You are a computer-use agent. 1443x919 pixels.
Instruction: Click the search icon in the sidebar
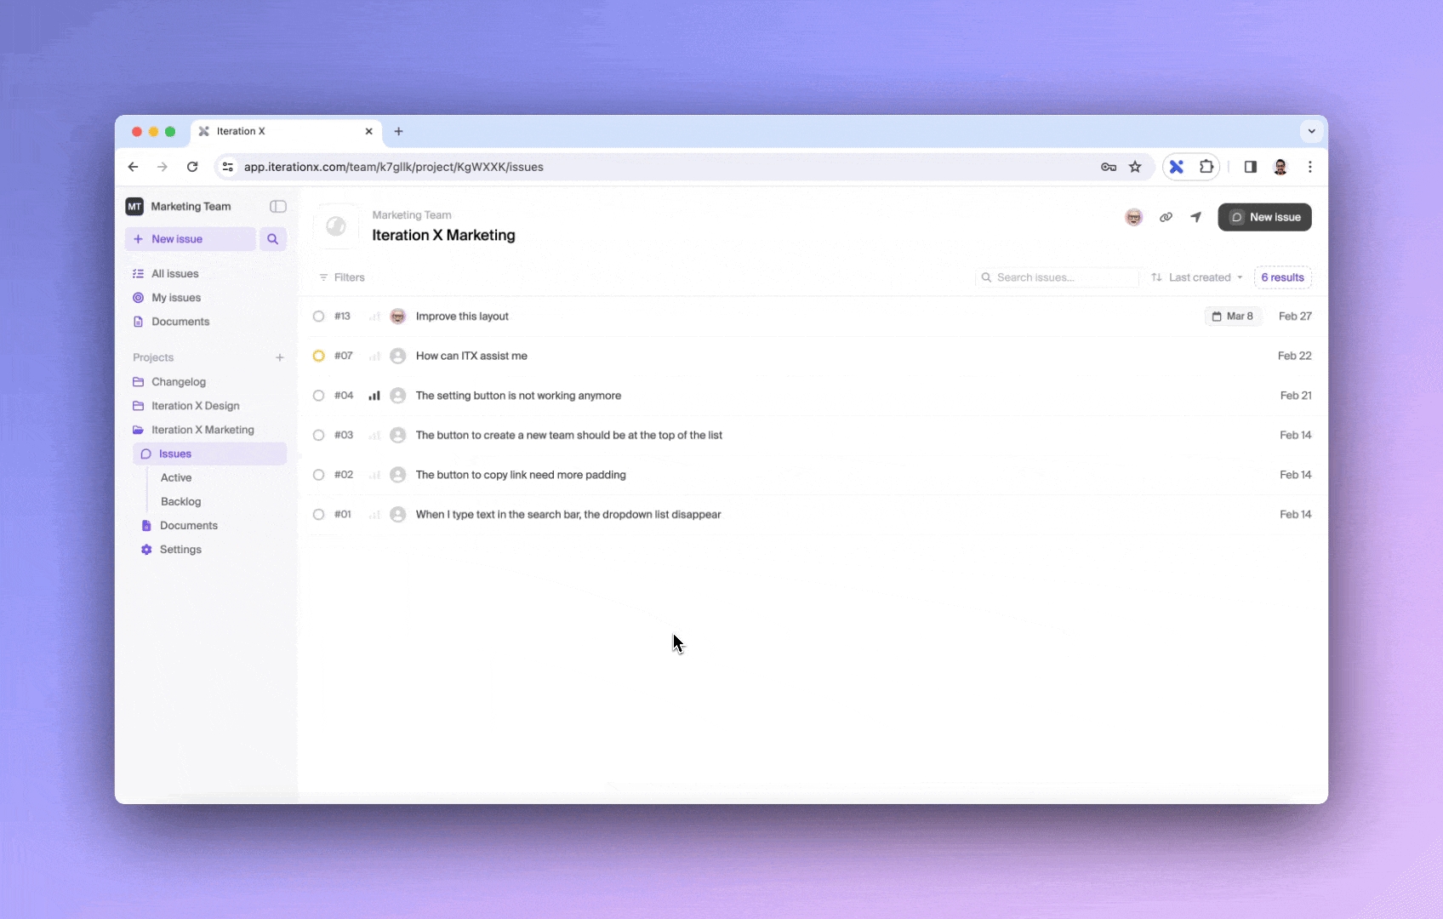[272, 239]
